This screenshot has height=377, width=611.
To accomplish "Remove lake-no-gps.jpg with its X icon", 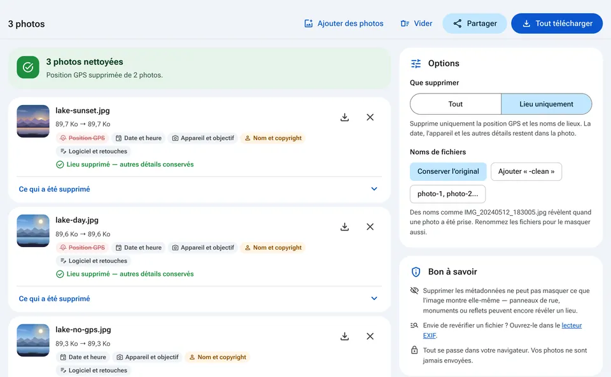I will (x=370, y=336).
